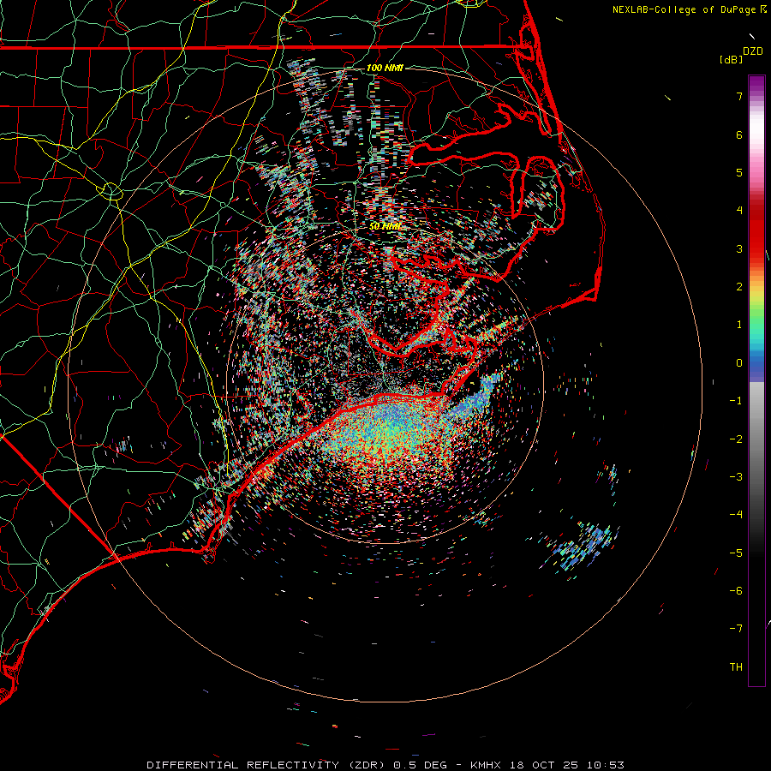Pick the red band beside 3 dB
Viewport: 771px width, 771px height.
click(756, 248)
